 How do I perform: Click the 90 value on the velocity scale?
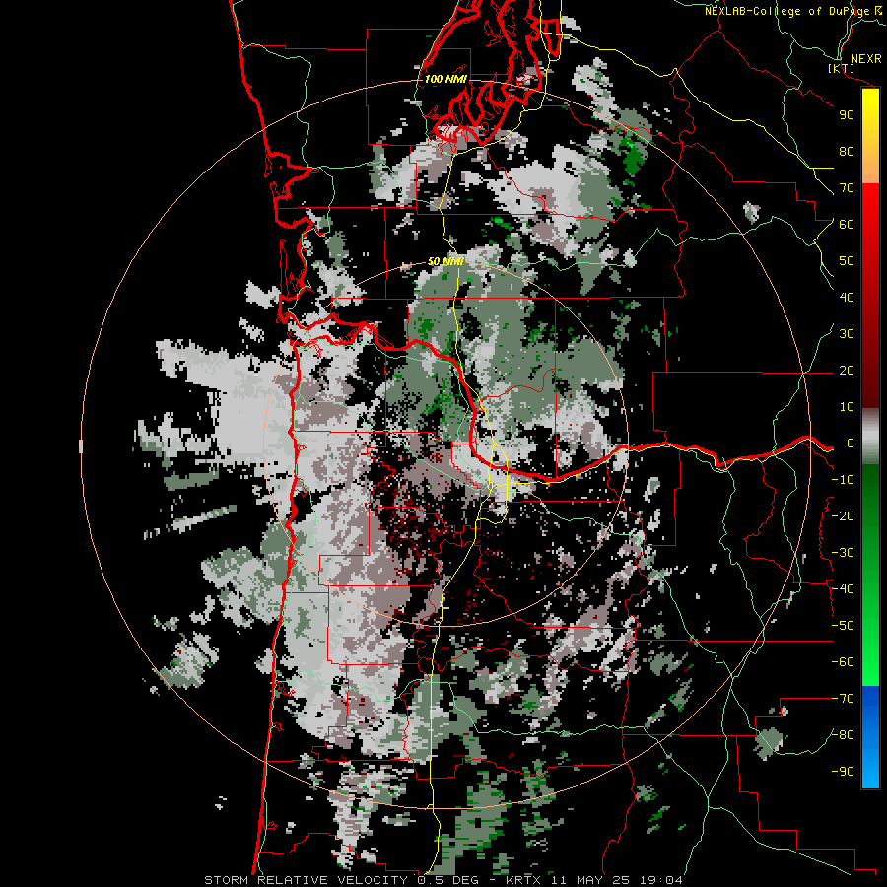tap(847, 115)
